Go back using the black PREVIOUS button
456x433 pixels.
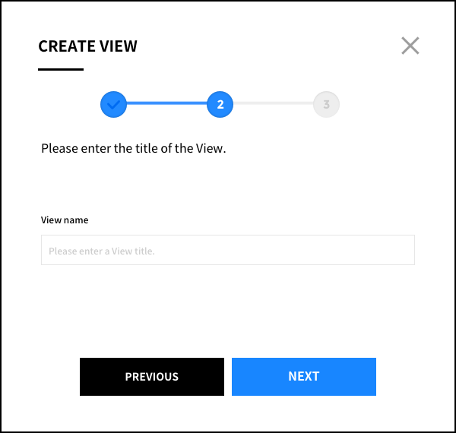(152, 377)
